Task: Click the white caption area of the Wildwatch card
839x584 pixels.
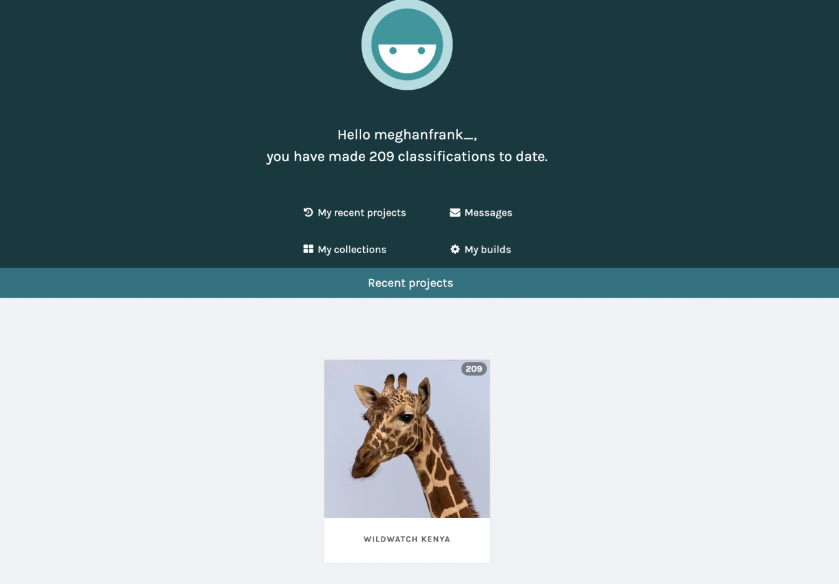Action: [x=407, y=540]
